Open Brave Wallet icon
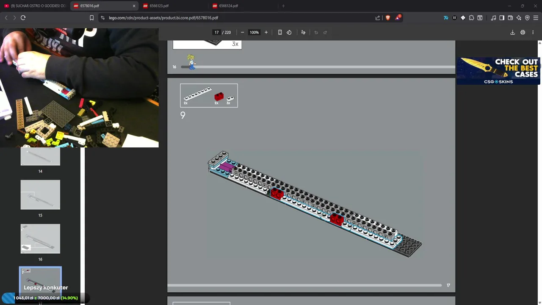The image size is (542, 305). coord(510,18)
